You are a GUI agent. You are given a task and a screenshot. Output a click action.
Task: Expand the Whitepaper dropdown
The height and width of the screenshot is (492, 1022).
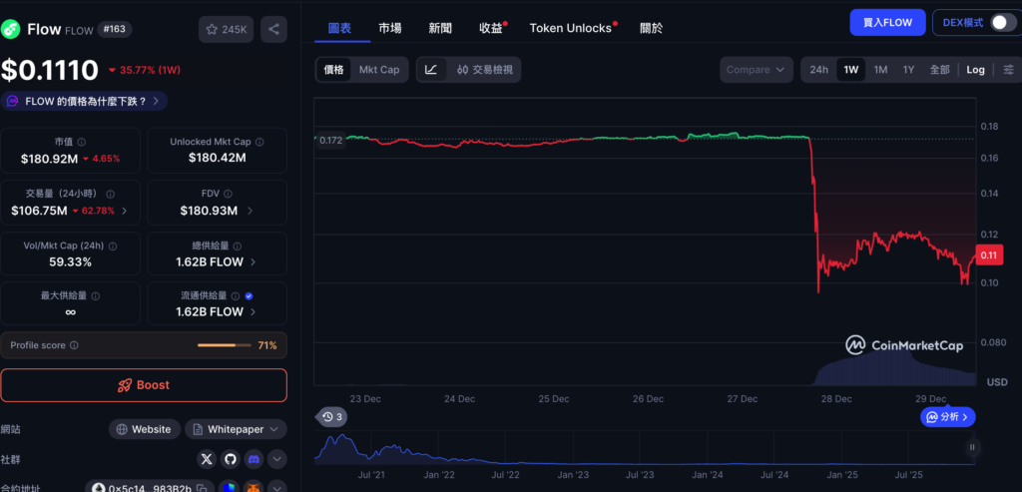tap(236, 429)
